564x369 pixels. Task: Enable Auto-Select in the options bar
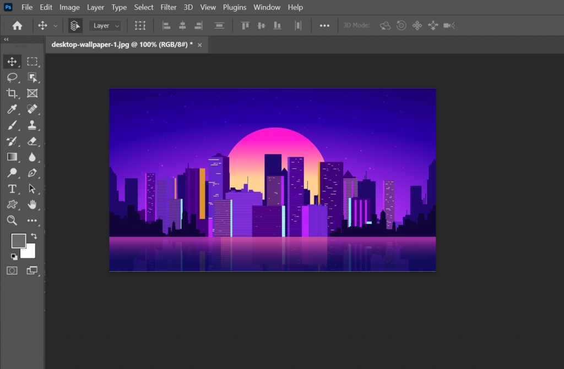(75, 25)
